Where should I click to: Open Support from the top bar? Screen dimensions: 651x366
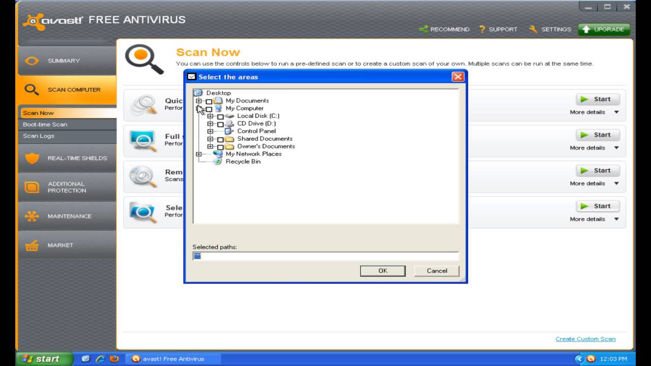498,29
